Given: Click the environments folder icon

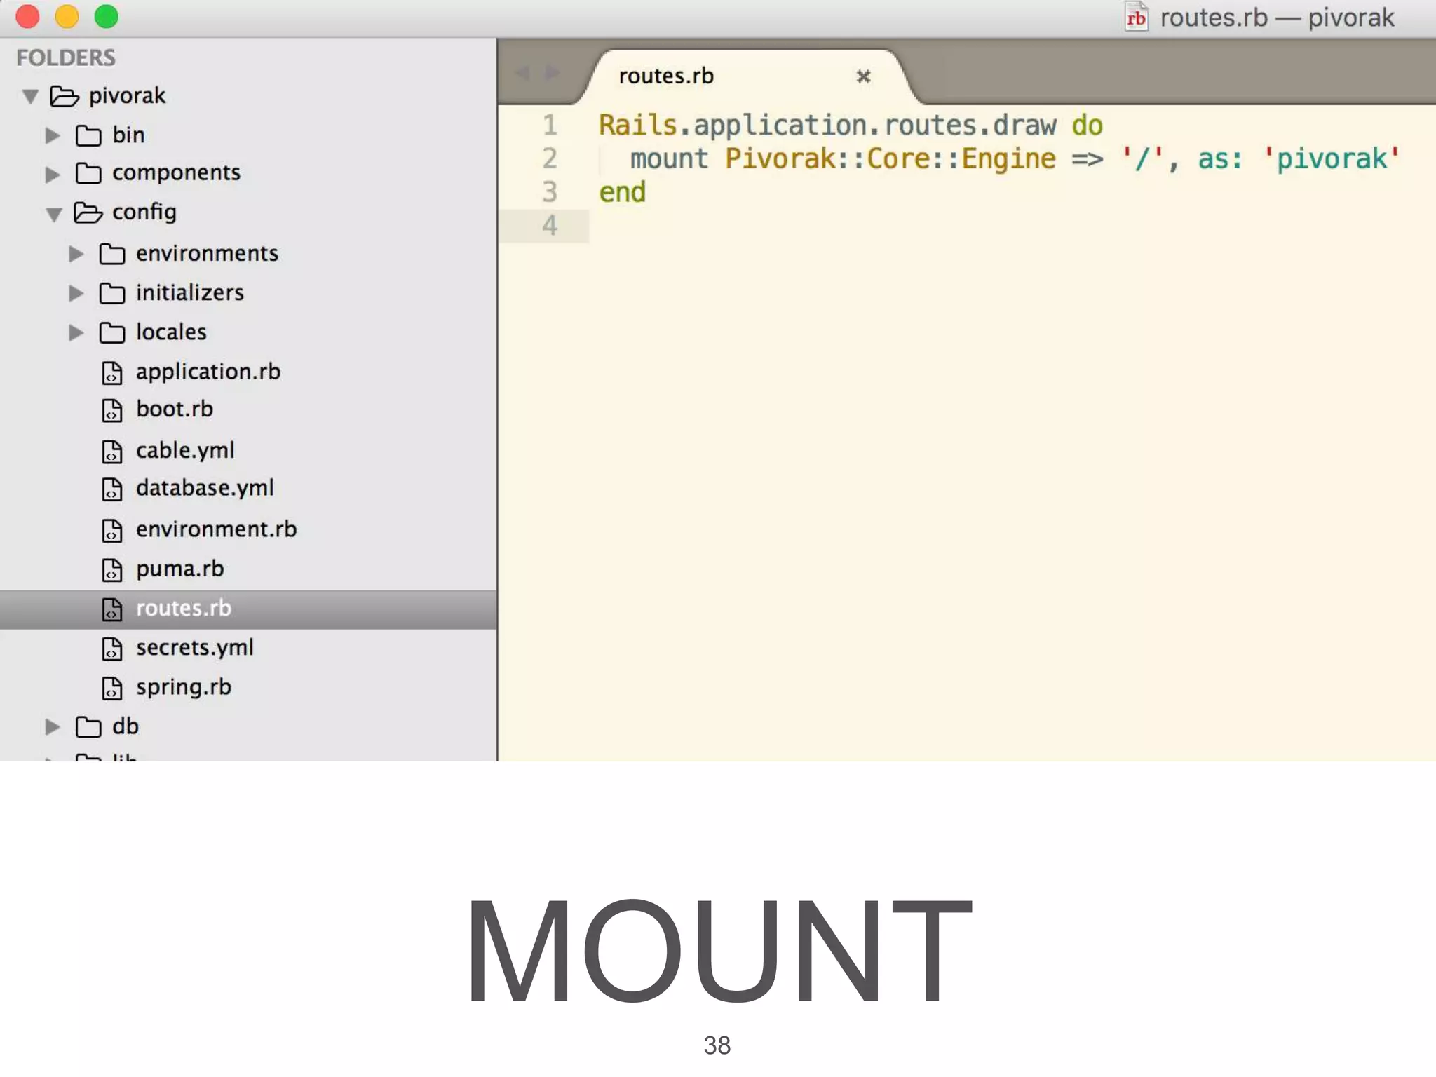Looking at the screenshot, I should point(112,254).
